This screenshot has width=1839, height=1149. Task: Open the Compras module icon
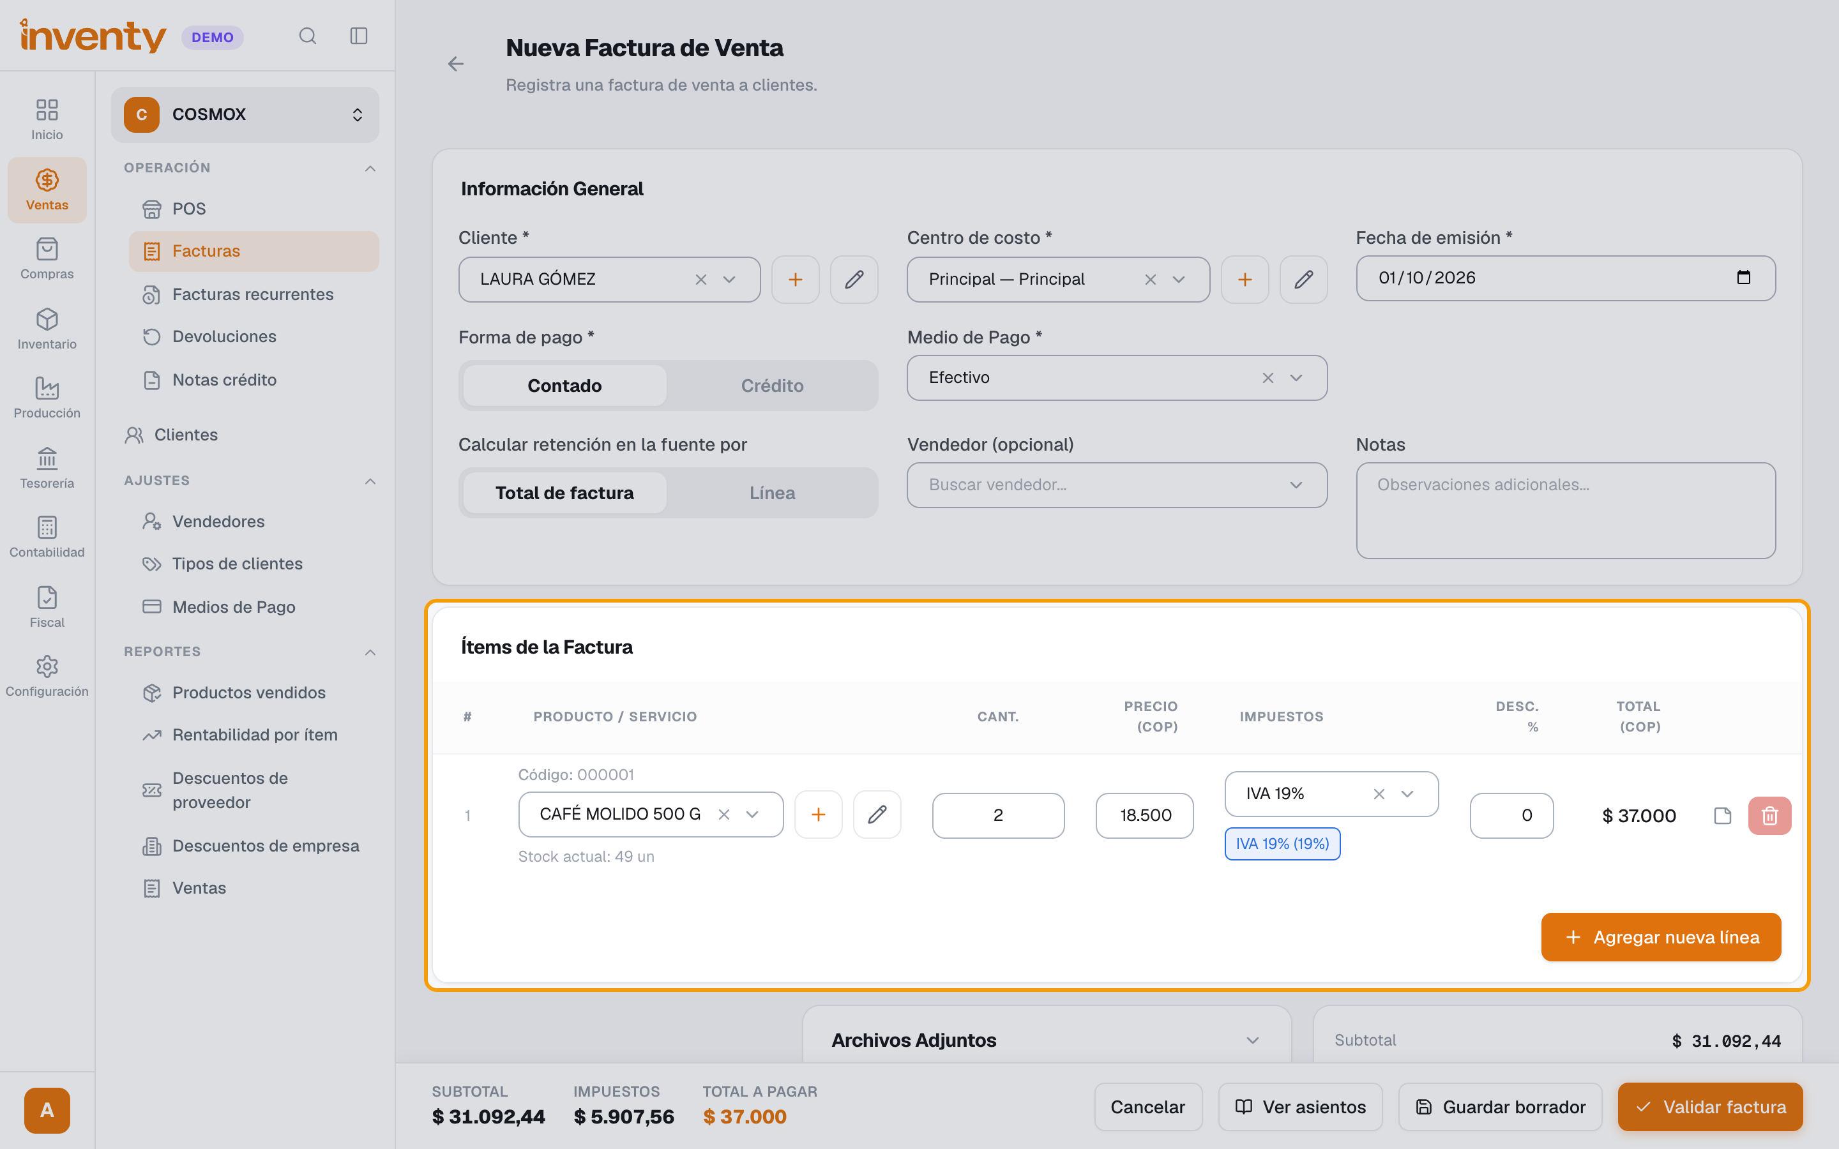47,259
